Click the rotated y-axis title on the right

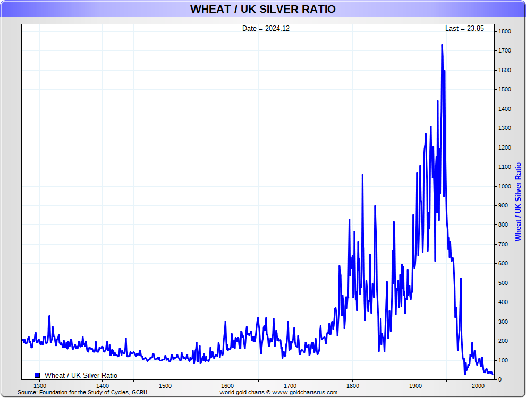click(x=518, y=202)
